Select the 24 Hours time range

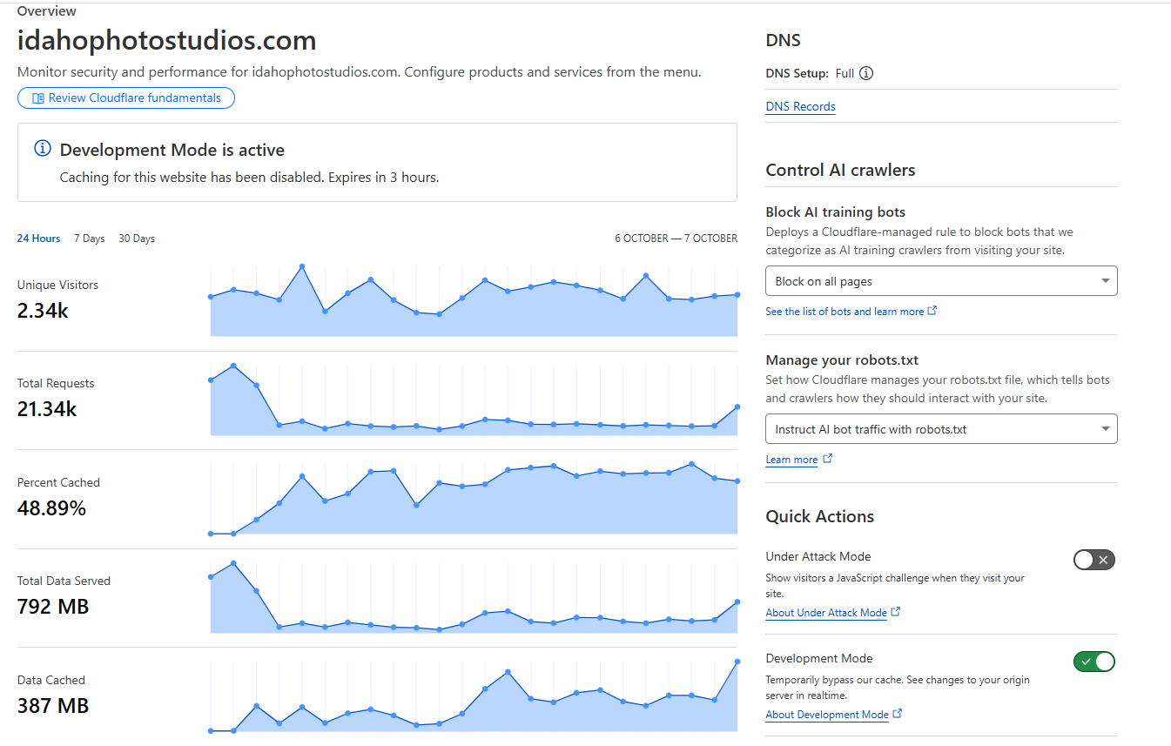39,239
